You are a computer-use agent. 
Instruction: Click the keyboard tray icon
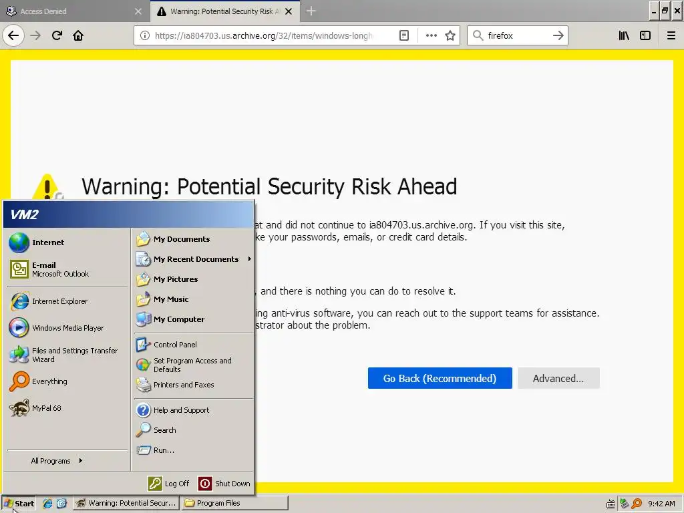(x=611, y=504)
